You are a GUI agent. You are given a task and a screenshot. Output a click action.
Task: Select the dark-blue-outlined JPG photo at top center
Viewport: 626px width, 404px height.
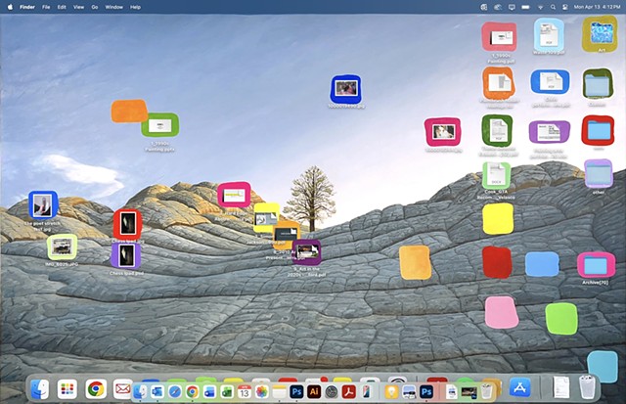click(345, 89)
